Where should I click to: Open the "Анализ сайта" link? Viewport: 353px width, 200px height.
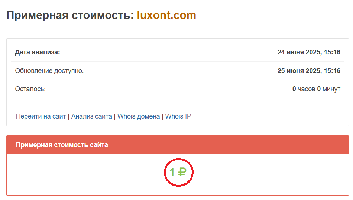click(x=91, y=116)
